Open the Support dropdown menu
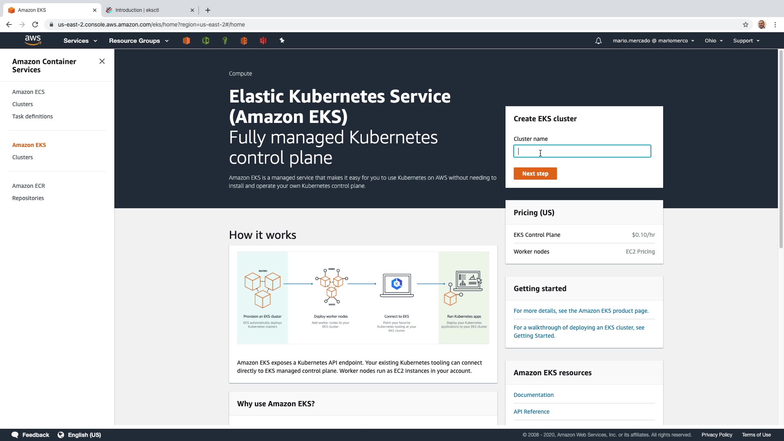Image resolution: width=784 pixels, height=441 pixels. [x=746, y=40]
